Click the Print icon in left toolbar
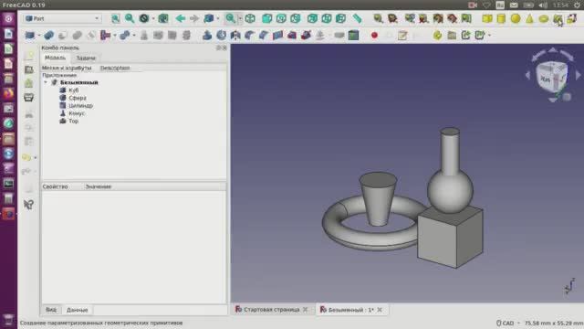This screenshot has width=584, height=329. [x=28, y=98]
